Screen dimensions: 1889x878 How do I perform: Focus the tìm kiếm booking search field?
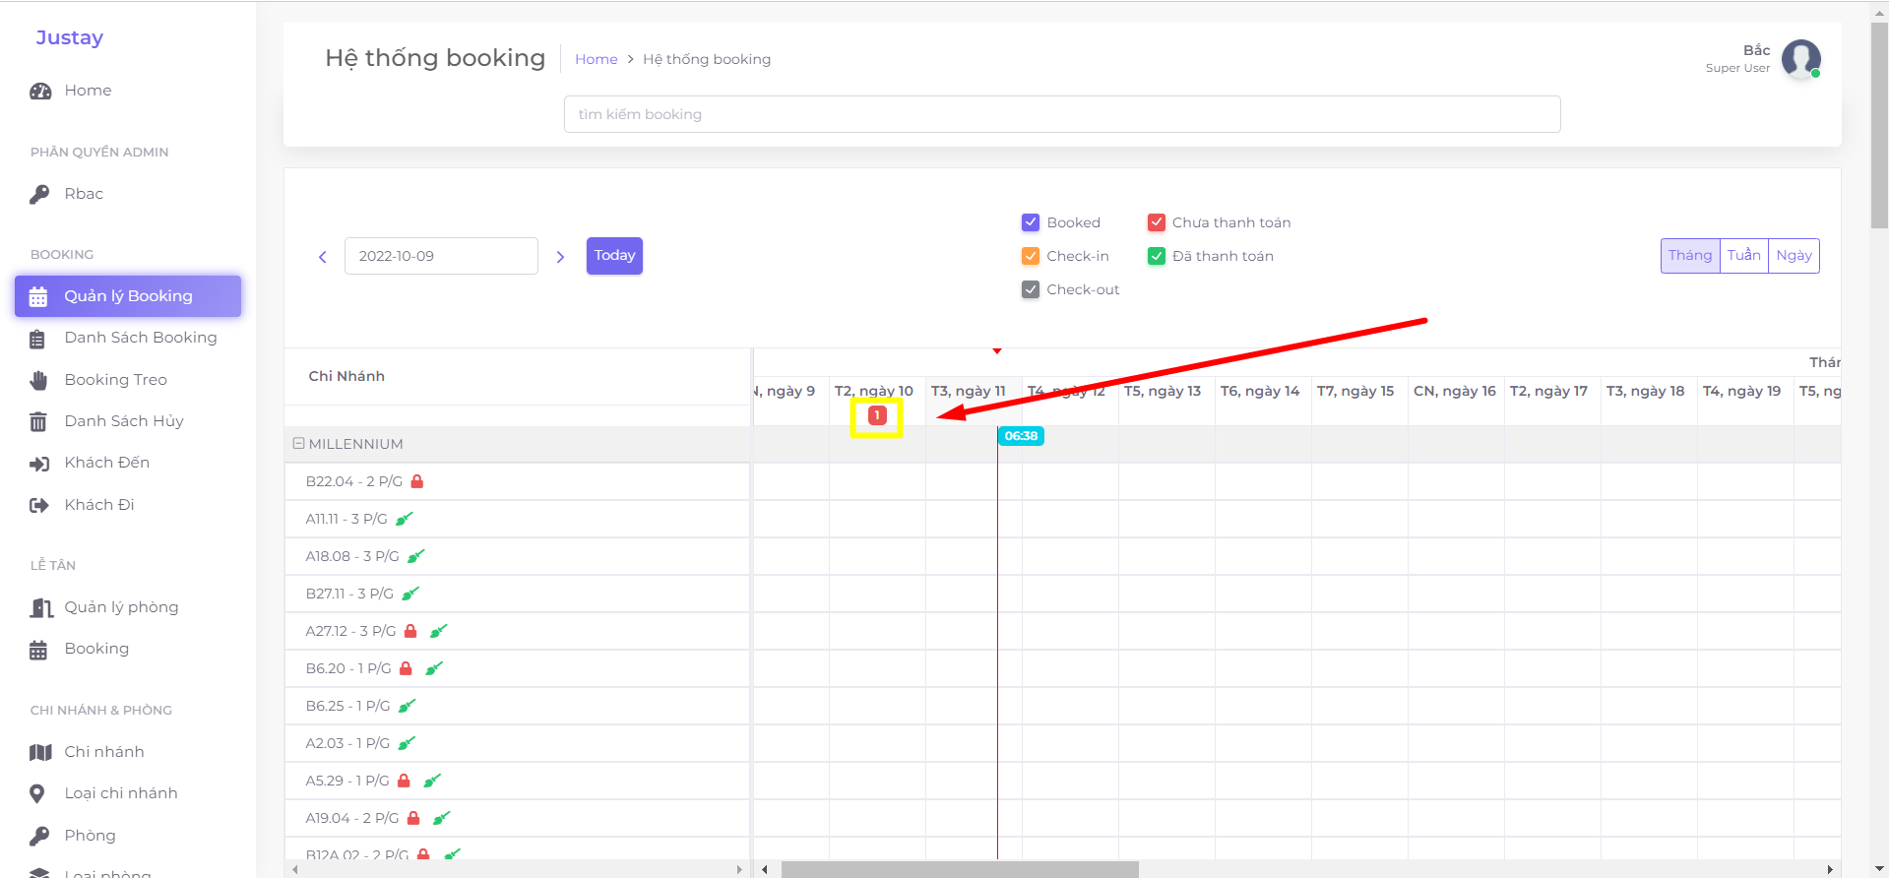(1061, 114)
